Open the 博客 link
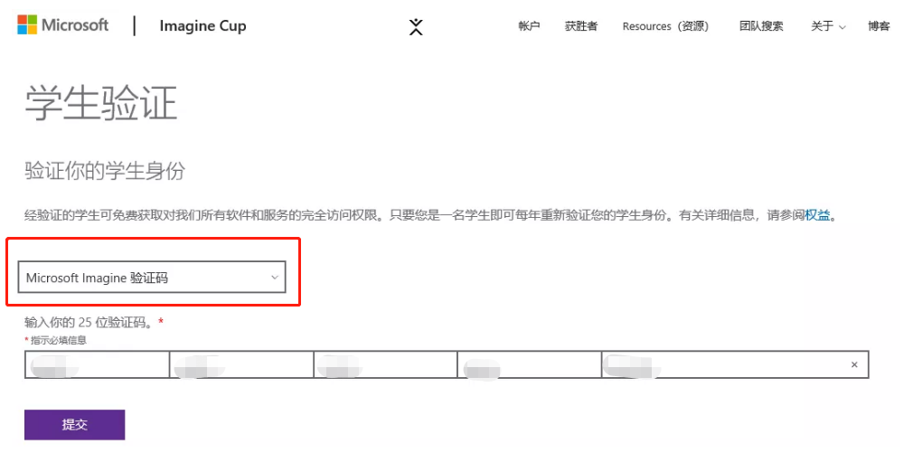913x453 pixels. coord(879,26)
